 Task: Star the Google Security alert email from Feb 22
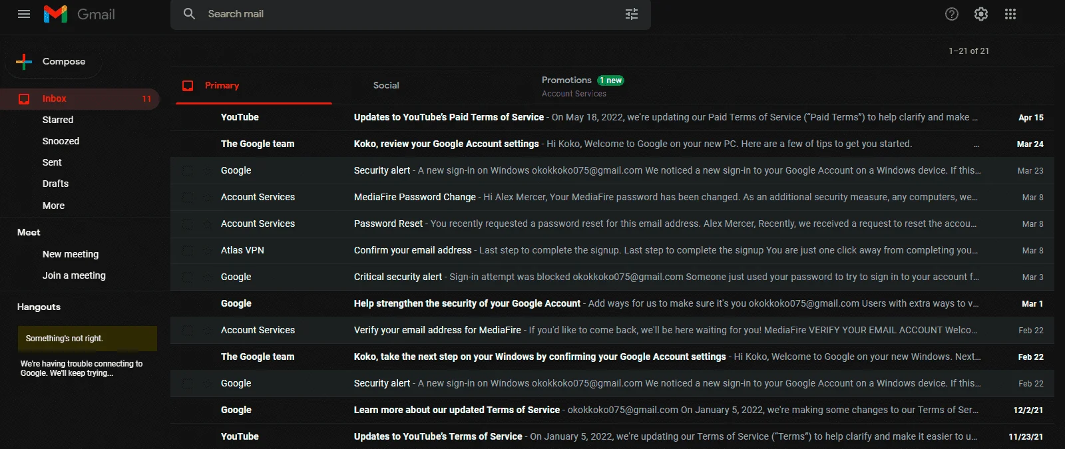206,383
